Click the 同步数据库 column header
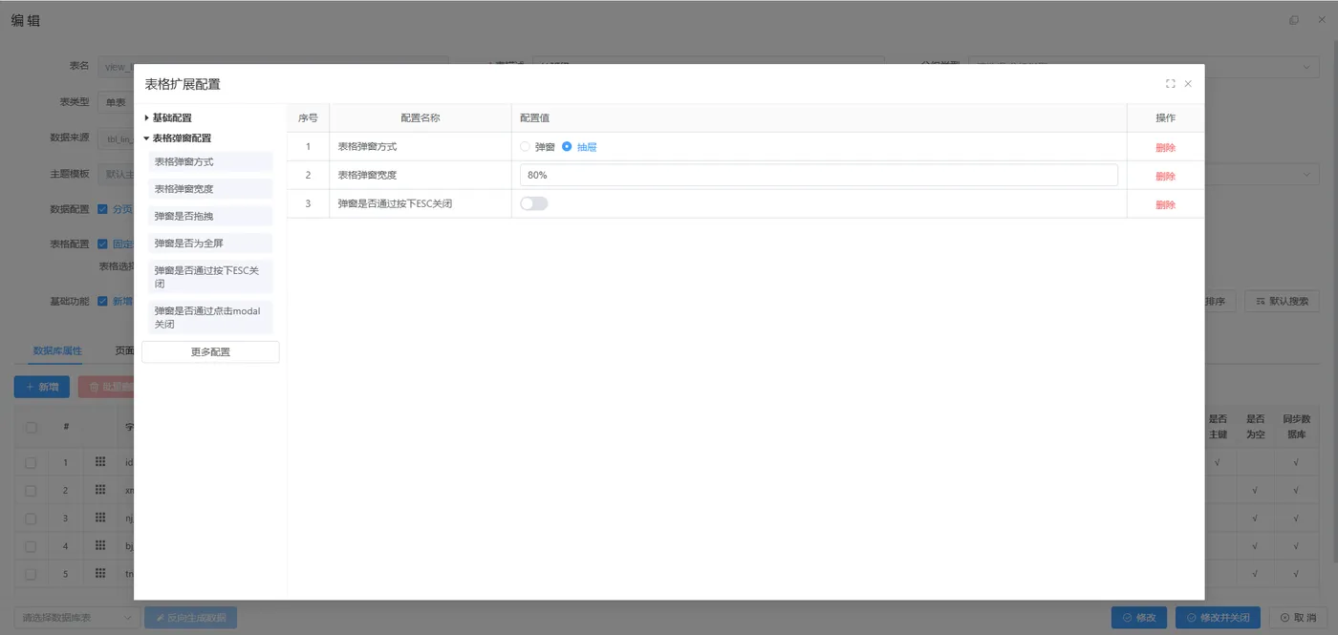1338x635 pixels. tap(1296, 426)
